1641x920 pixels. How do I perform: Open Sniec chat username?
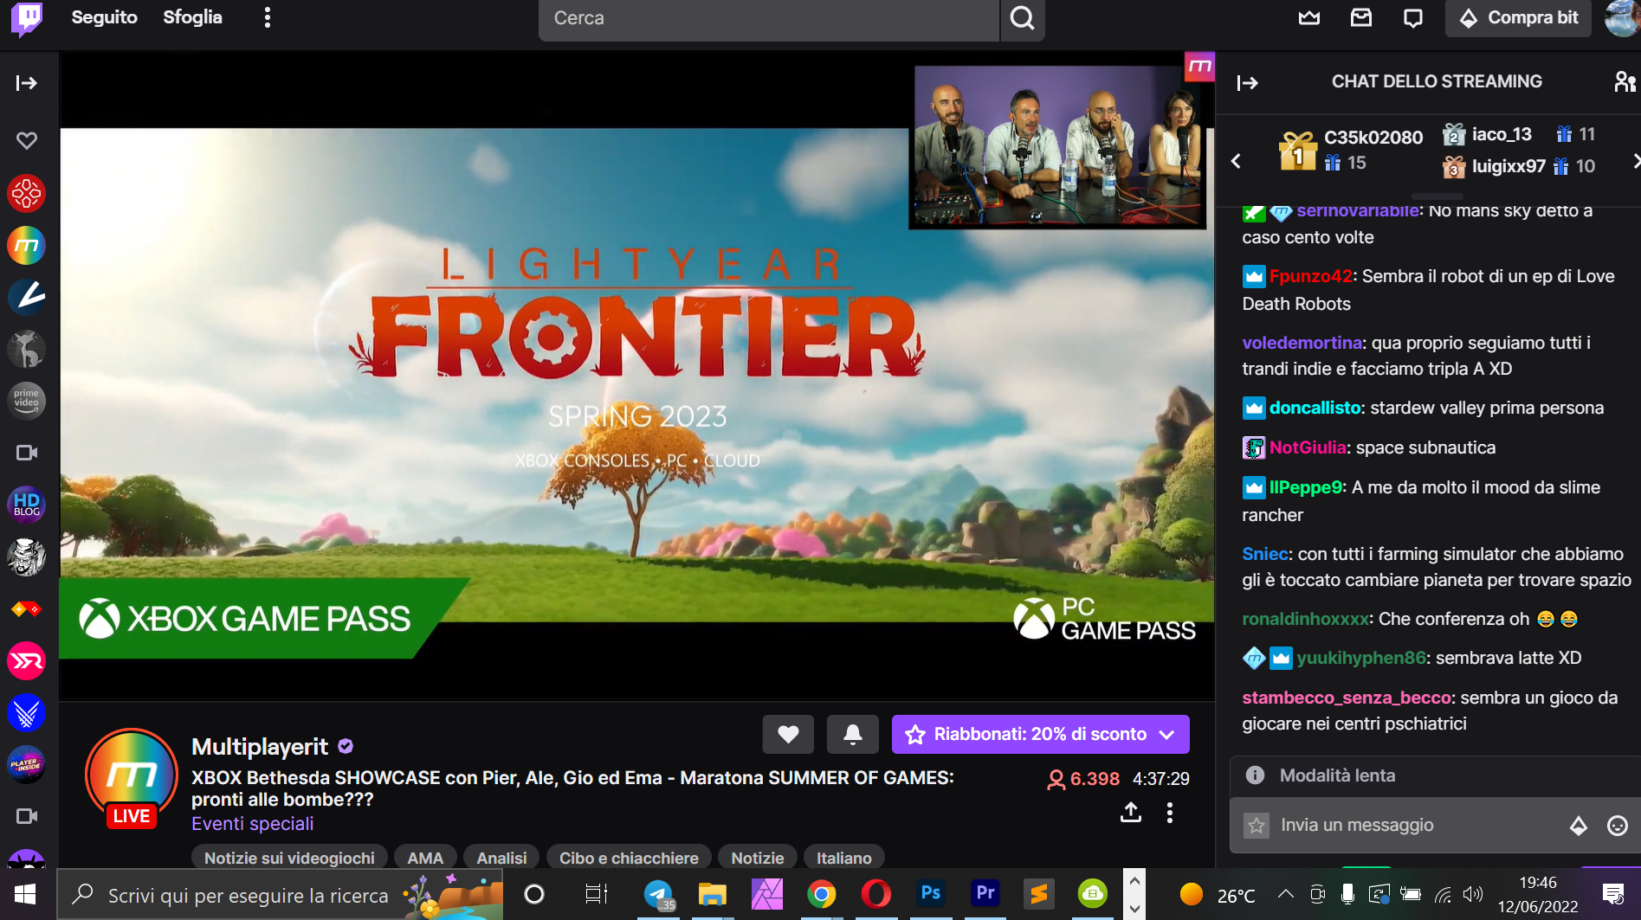click(1265, 554)
